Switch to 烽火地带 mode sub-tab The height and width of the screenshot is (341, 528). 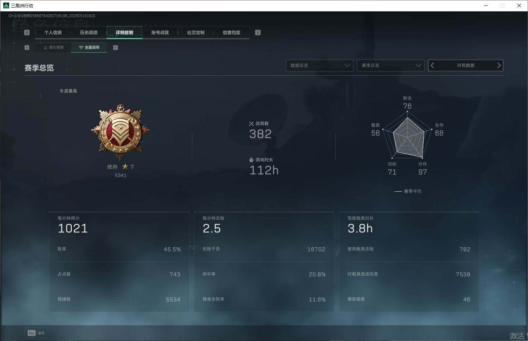click(53, 48)
